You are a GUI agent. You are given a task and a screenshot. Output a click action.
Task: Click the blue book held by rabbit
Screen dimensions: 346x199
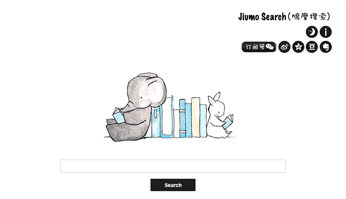pos(228,121)
